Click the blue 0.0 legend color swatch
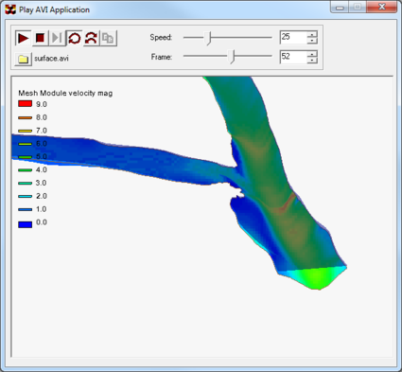Screen dimensions: 402x372 (26, 224)
